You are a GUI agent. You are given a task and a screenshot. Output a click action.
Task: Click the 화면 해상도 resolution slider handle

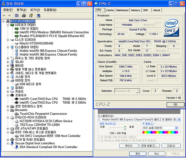[125, 128]
